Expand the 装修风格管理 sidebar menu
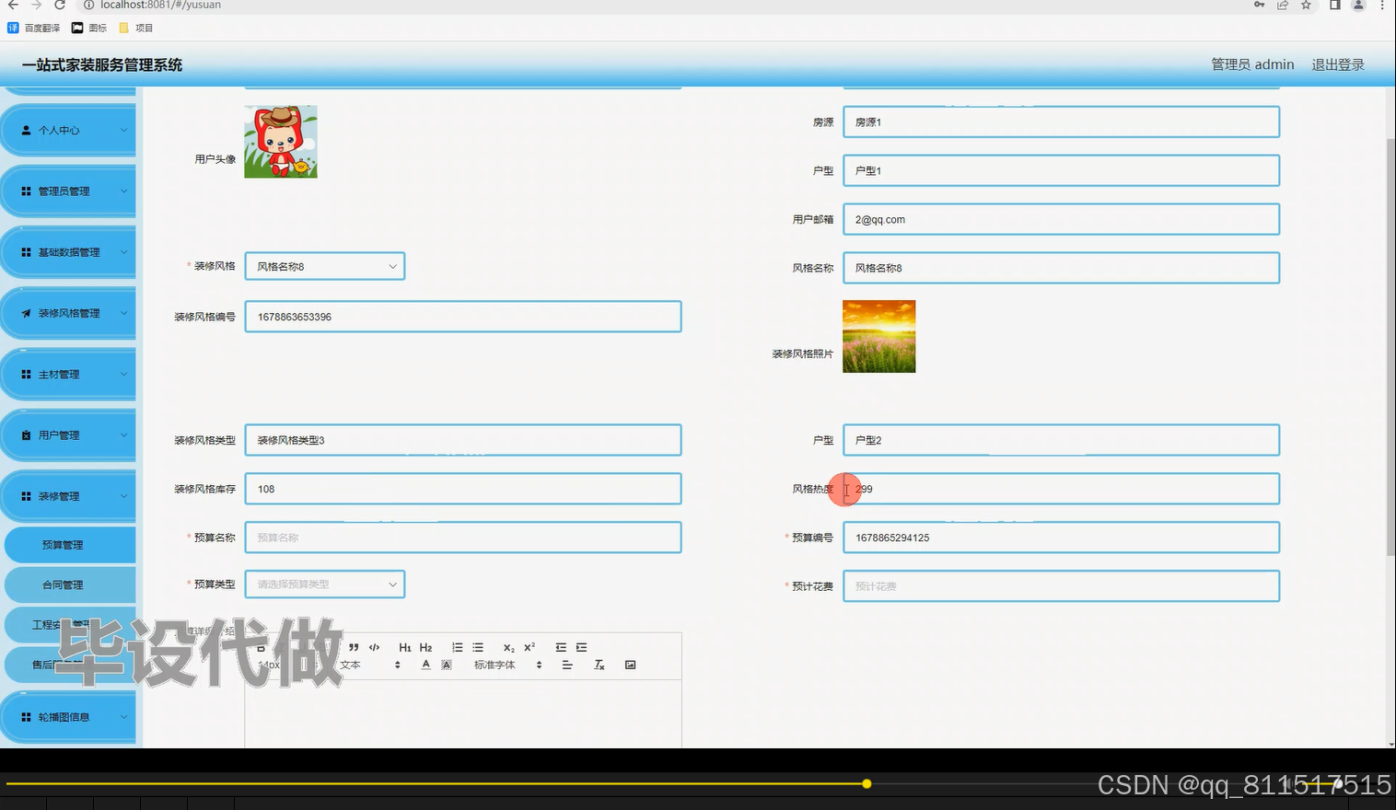The height and width of the screenshot is (810, 1396). point(68,313)
